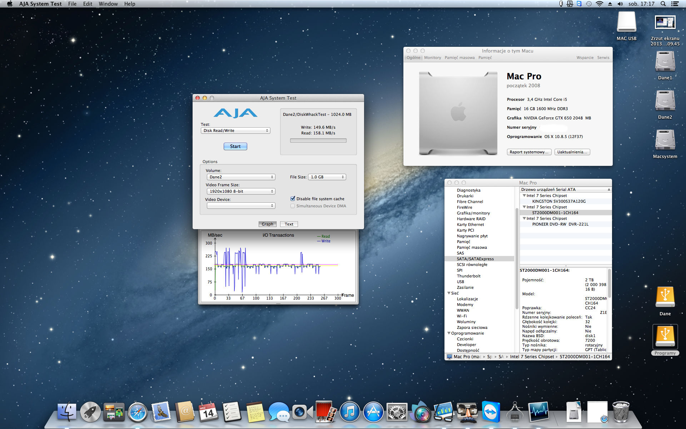
Task: Open the Test dropdown showing Disk Read/Write
Action: click(235, 130)
